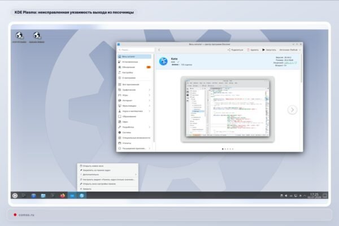Select Специальные возможности category
Image resolution: width=339 pixels, height=226 pixels.
[x=134, y=138]
